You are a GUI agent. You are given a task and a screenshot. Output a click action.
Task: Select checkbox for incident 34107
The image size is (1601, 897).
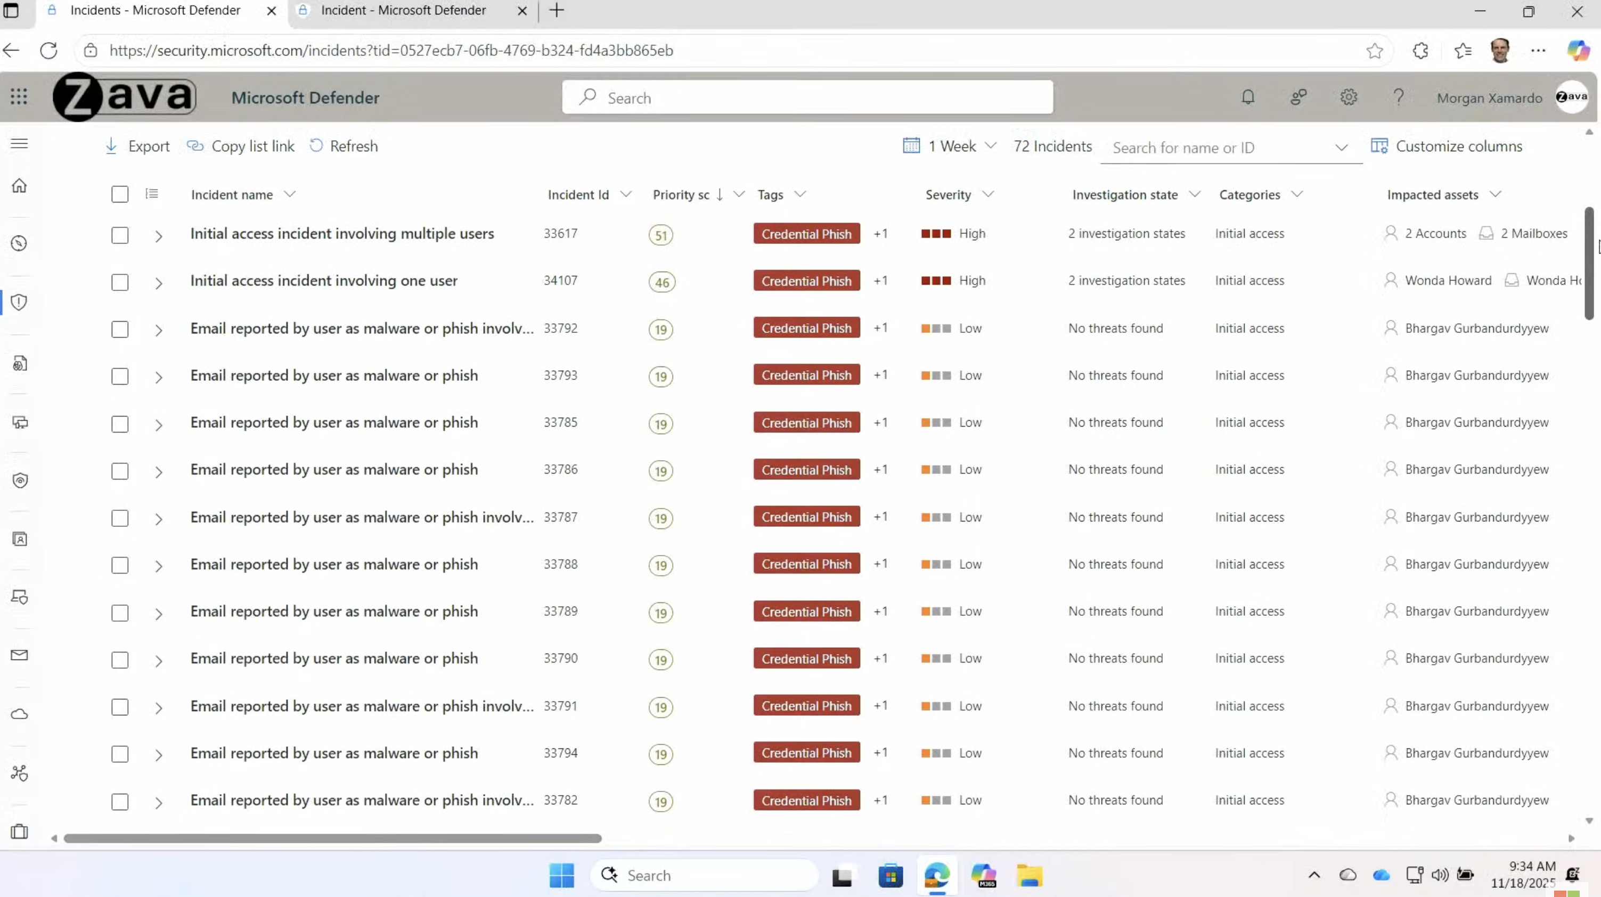[120, 282]
